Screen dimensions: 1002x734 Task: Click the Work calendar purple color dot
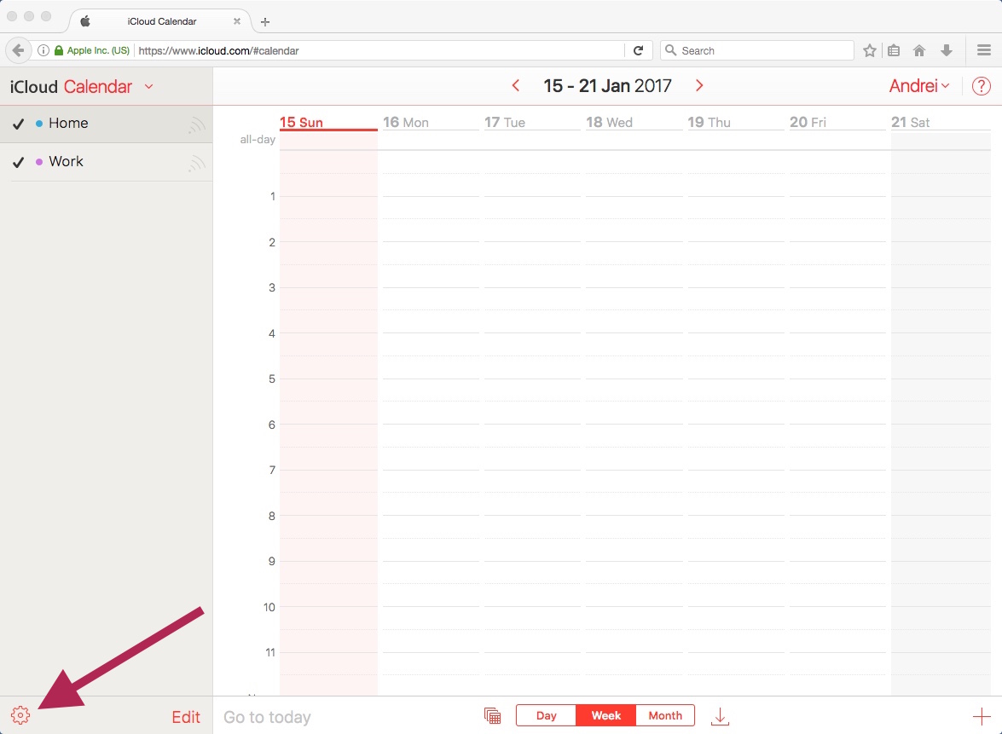pos(39,162)
